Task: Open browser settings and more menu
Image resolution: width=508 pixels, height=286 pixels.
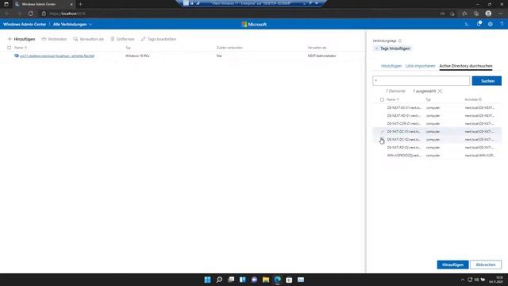Action: [501, 14]
